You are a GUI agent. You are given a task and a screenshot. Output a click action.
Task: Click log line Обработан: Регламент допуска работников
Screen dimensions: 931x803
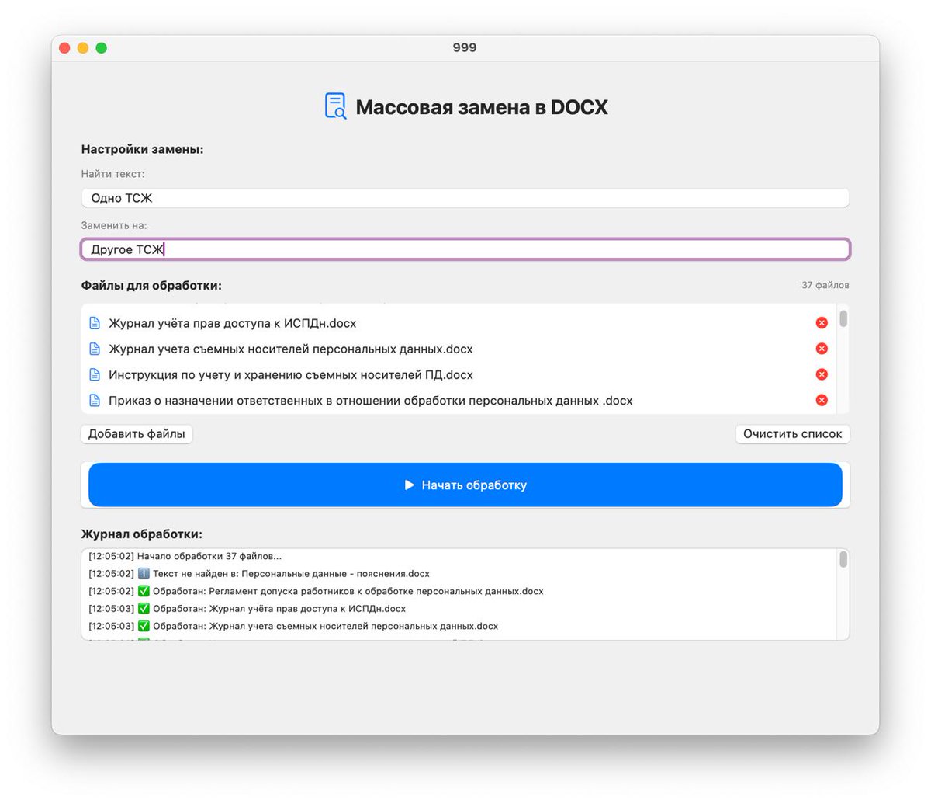pos(316,591)
